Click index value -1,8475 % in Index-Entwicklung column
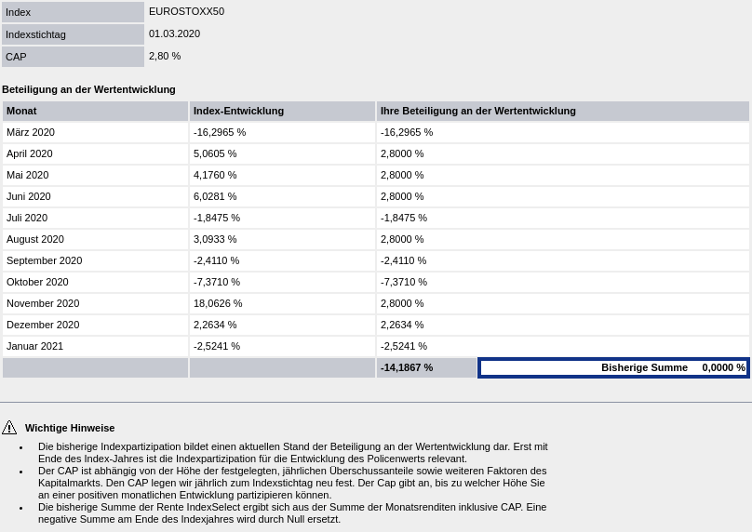 [217, 218]
